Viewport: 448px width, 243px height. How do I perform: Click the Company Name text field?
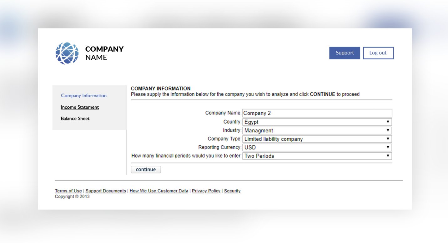tap(317, 113)
